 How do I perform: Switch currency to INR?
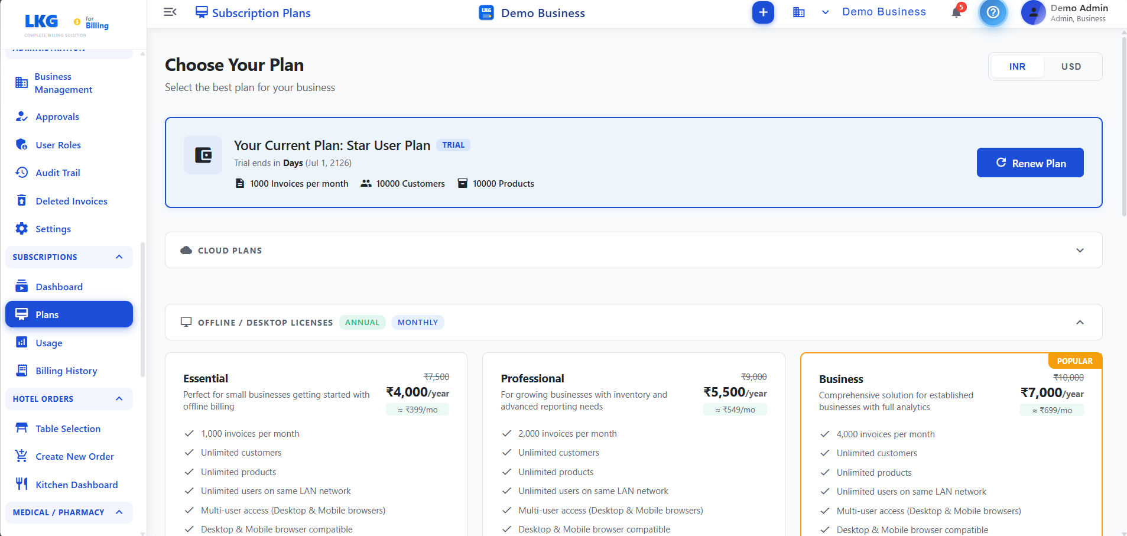coord(1017,67)
